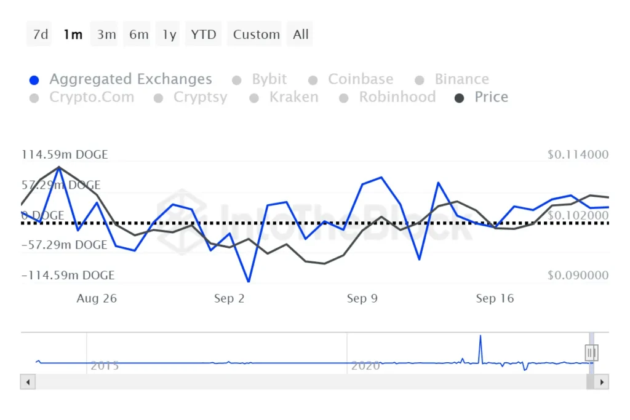Click the All time range button
Screen dimensions: 630x420
[x=300, y=34]
